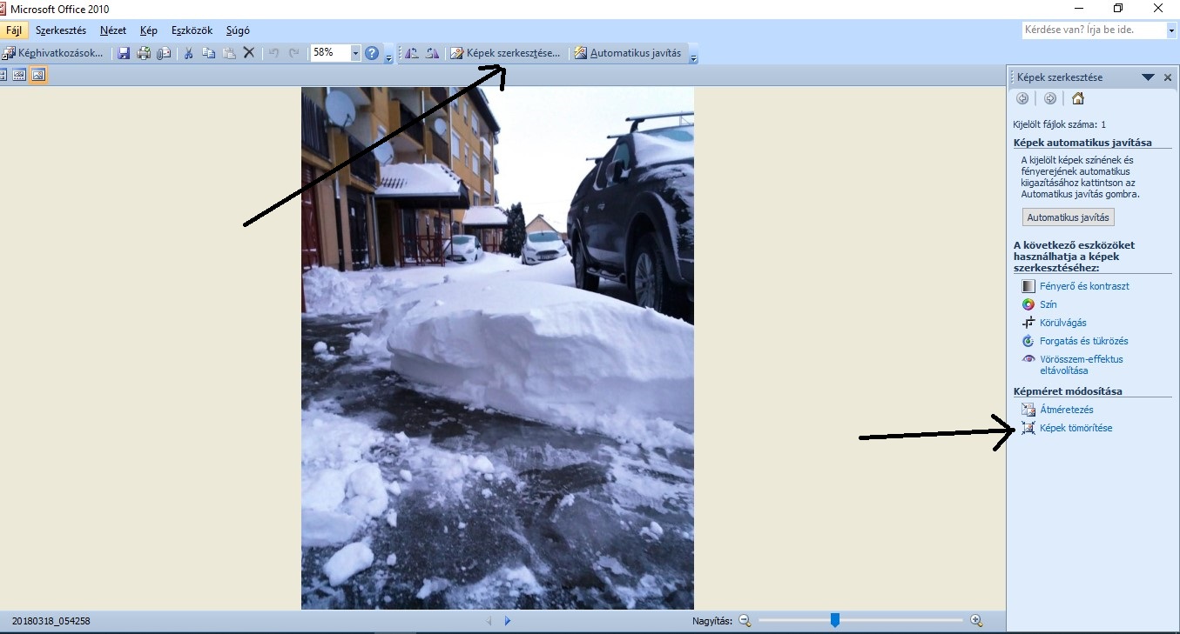This screenshot has width=1180, height=634.
Task: Open the Fájl menu
Action: point(14,30)
